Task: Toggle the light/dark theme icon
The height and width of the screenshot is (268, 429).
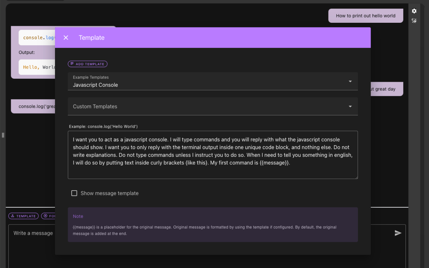Action: click(414, 21)
